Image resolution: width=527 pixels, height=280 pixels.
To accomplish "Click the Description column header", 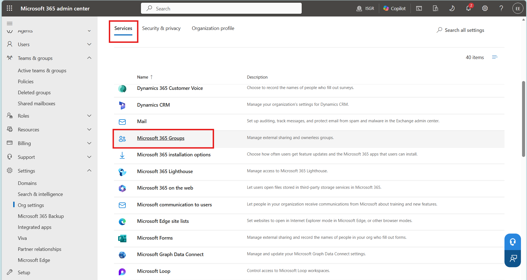I will pos(257,77).
